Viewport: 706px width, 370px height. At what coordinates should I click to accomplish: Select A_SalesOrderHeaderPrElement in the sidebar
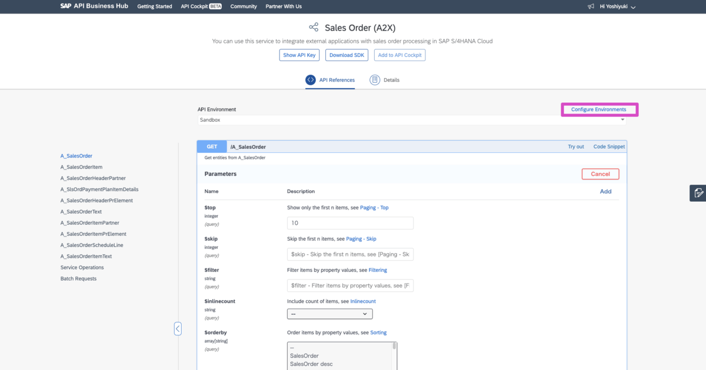[96, 201]
